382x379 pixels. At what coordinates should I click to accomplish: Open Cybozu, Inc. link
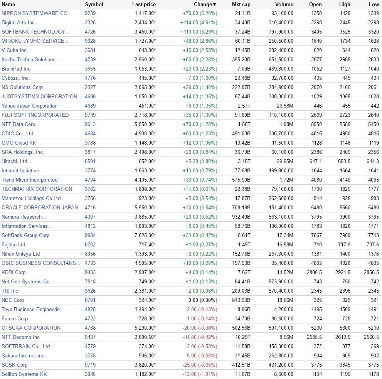(x=15, y=78)
